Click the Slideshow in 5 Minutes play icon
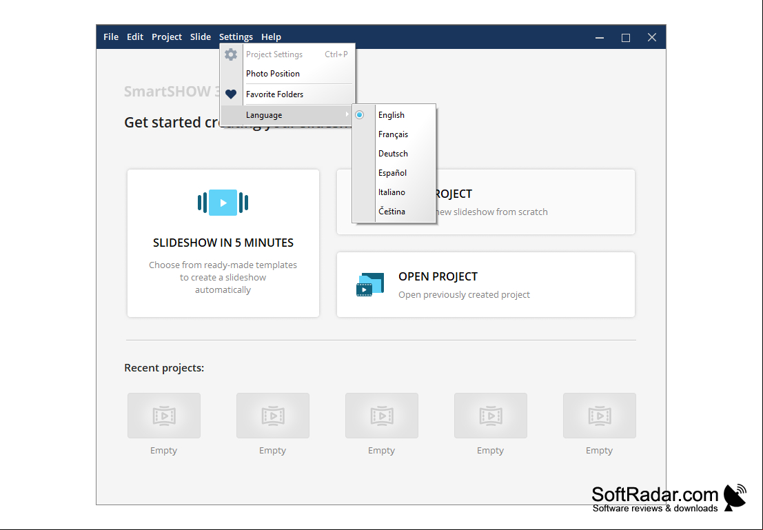 pyautogui.click(x=223, y=203)
